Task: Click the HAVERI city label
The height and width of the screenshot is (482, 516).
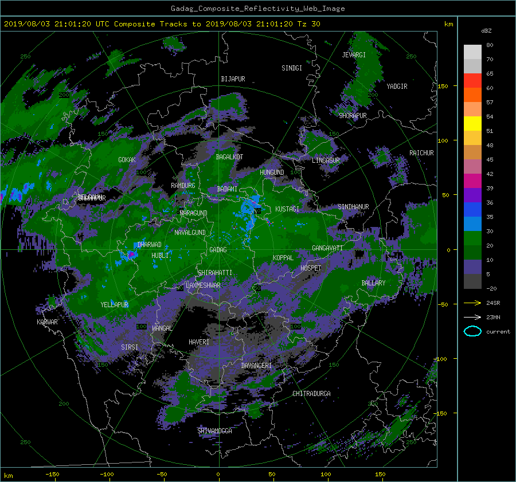Action: tap(199, 342)
